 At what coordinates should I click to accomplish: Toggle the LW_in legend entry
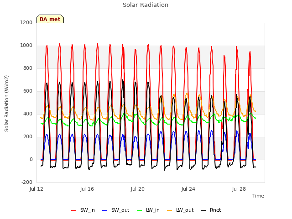pyautogui.click(x=148, y=210)
